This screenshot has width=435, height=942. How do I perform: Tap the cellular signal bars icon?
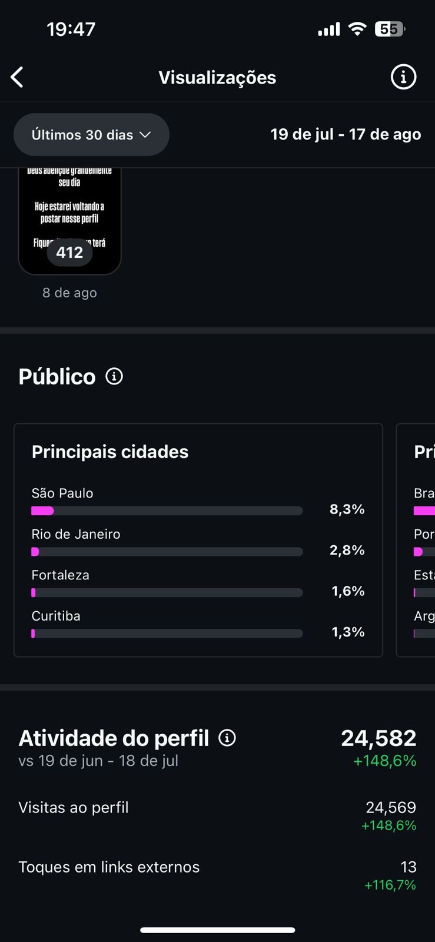[328, 29]
